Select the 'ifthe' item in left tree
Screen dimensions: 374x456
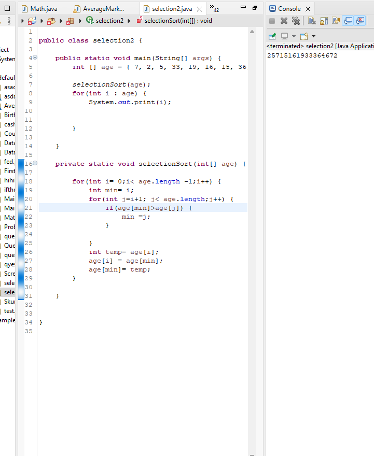(x=9, y=190)
